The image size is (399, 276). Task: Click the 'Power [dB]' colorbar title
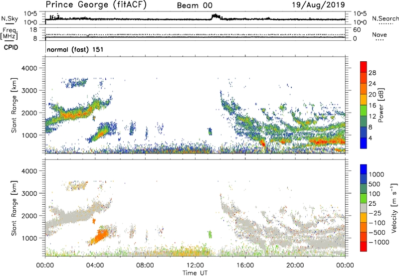[381, 105]
